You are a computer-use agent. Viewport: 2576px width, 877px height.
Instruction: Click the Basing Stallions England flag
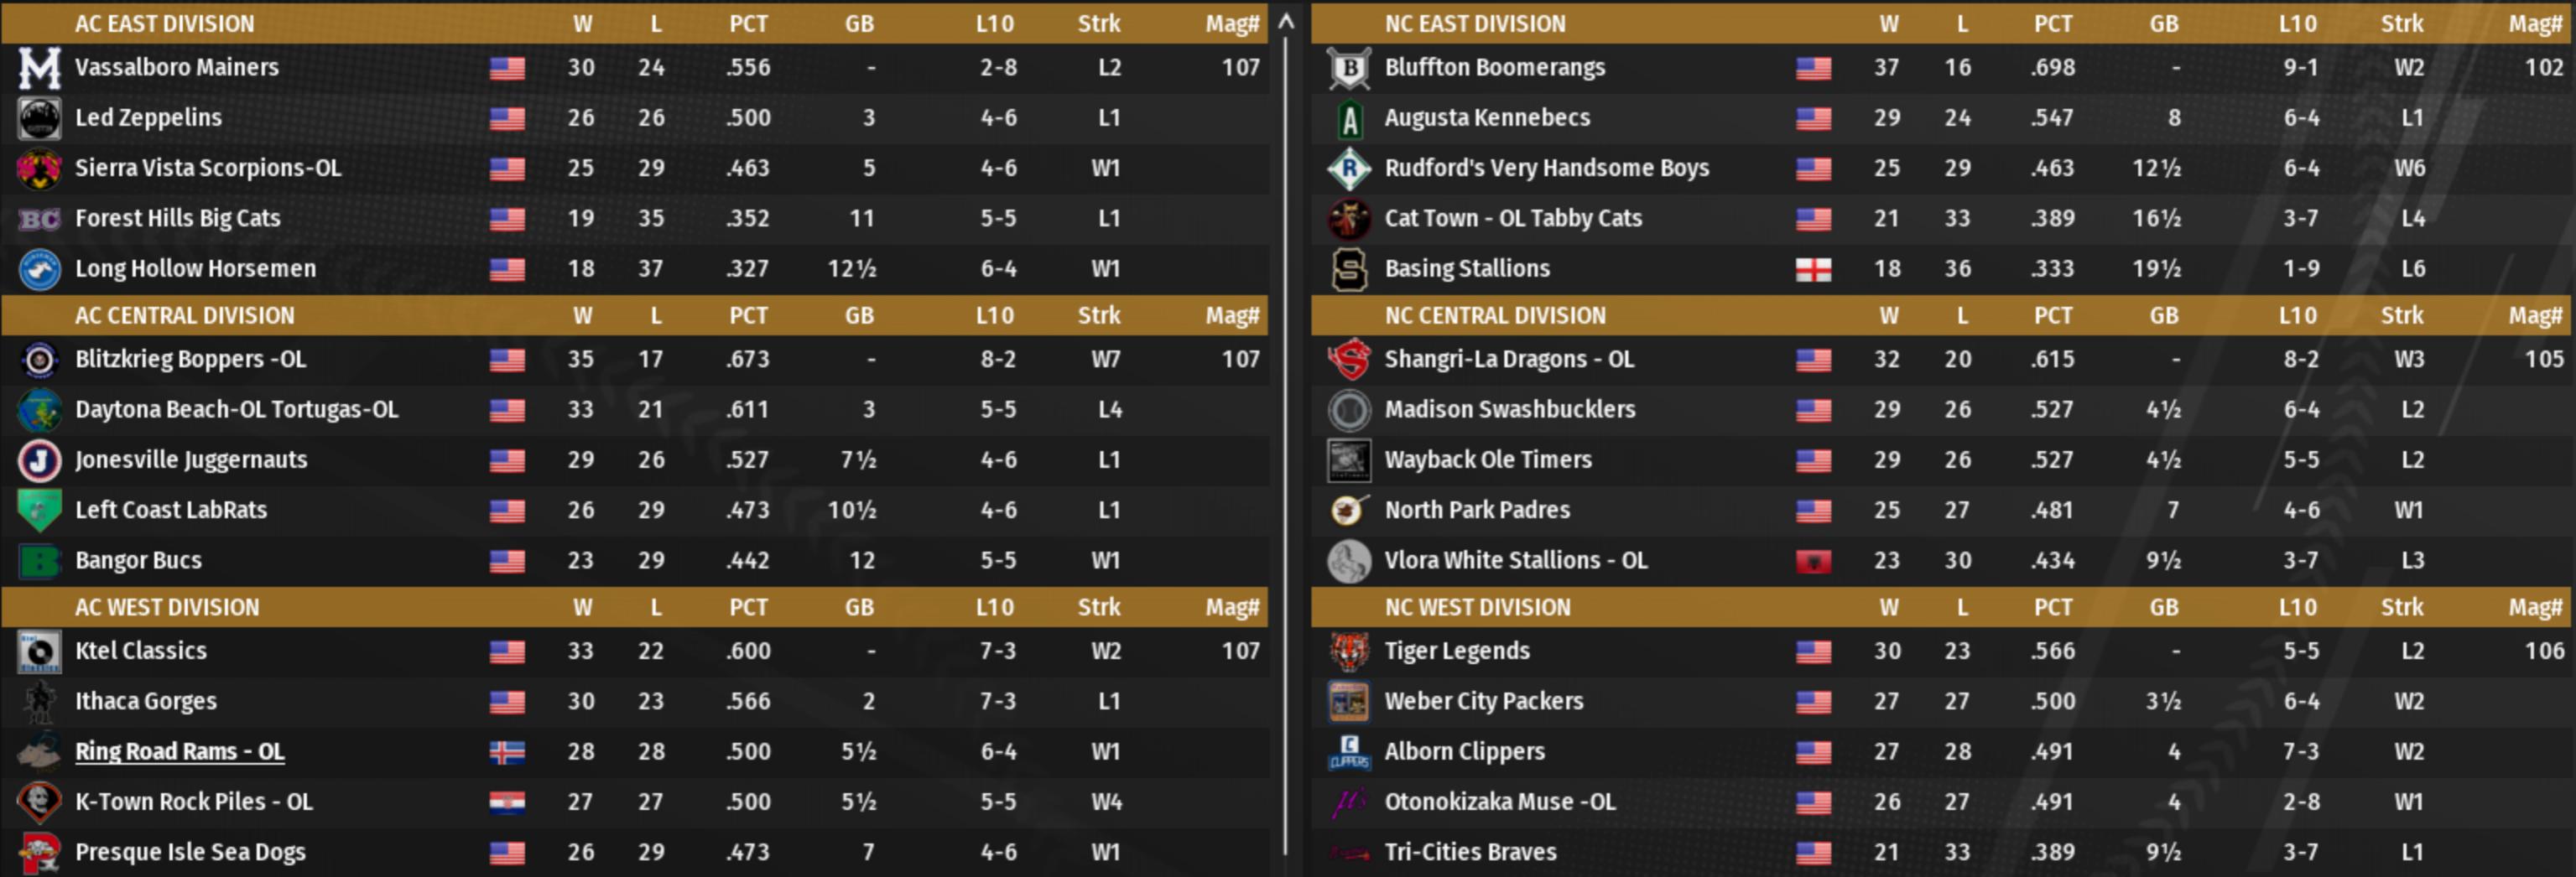tap(1813, 269)
